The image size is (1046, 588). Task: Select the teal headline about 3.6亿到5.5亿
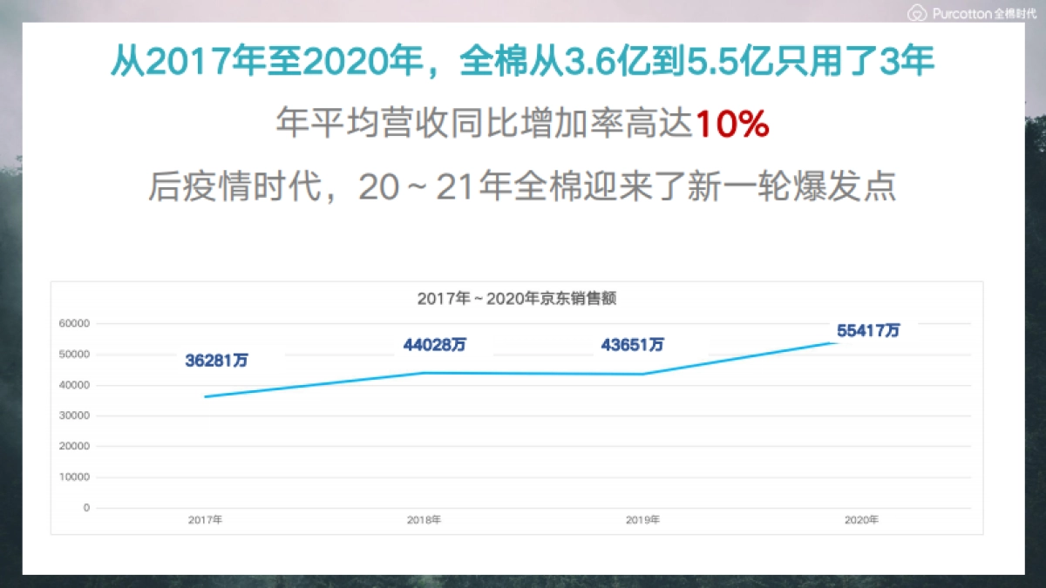pyautogui.click(x=522, y=63)
